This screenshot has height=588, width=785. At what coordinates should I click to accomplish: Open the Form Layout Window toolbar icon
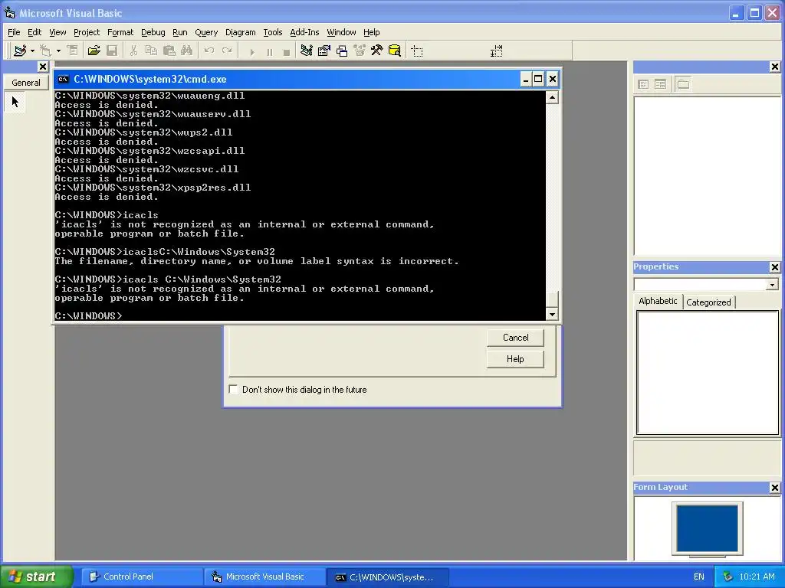[342, 51]
